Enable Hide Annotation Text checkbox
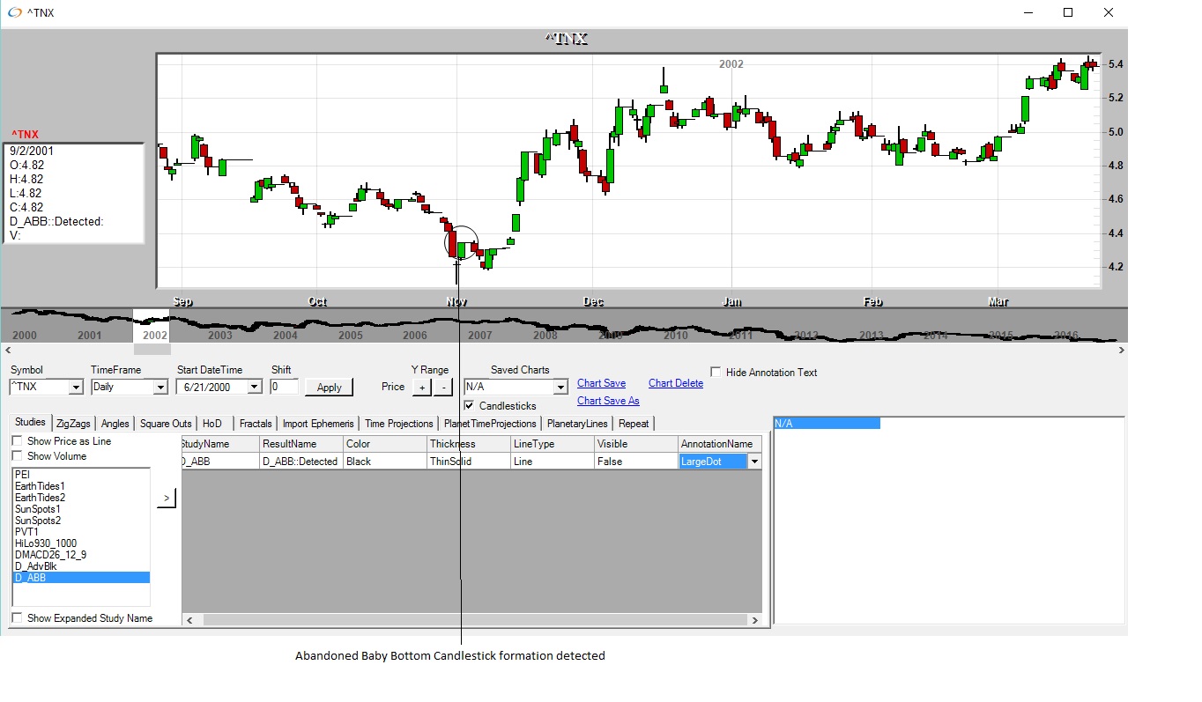This screenshot has width=1202, height=702. (x=716, y=372)
